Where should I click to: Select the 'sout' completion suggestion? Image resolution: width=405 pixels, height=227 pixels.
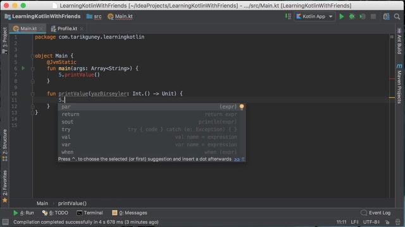pos(152,122)
